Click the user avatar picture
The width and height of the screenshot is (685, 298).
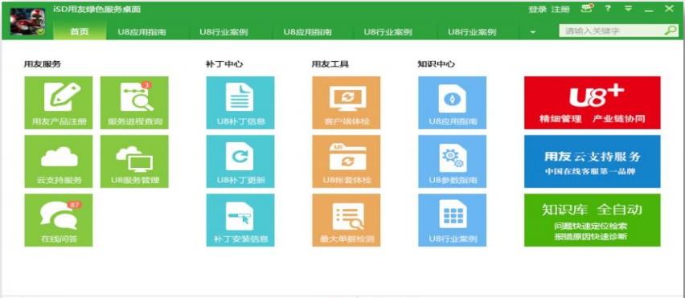point(27,22)
